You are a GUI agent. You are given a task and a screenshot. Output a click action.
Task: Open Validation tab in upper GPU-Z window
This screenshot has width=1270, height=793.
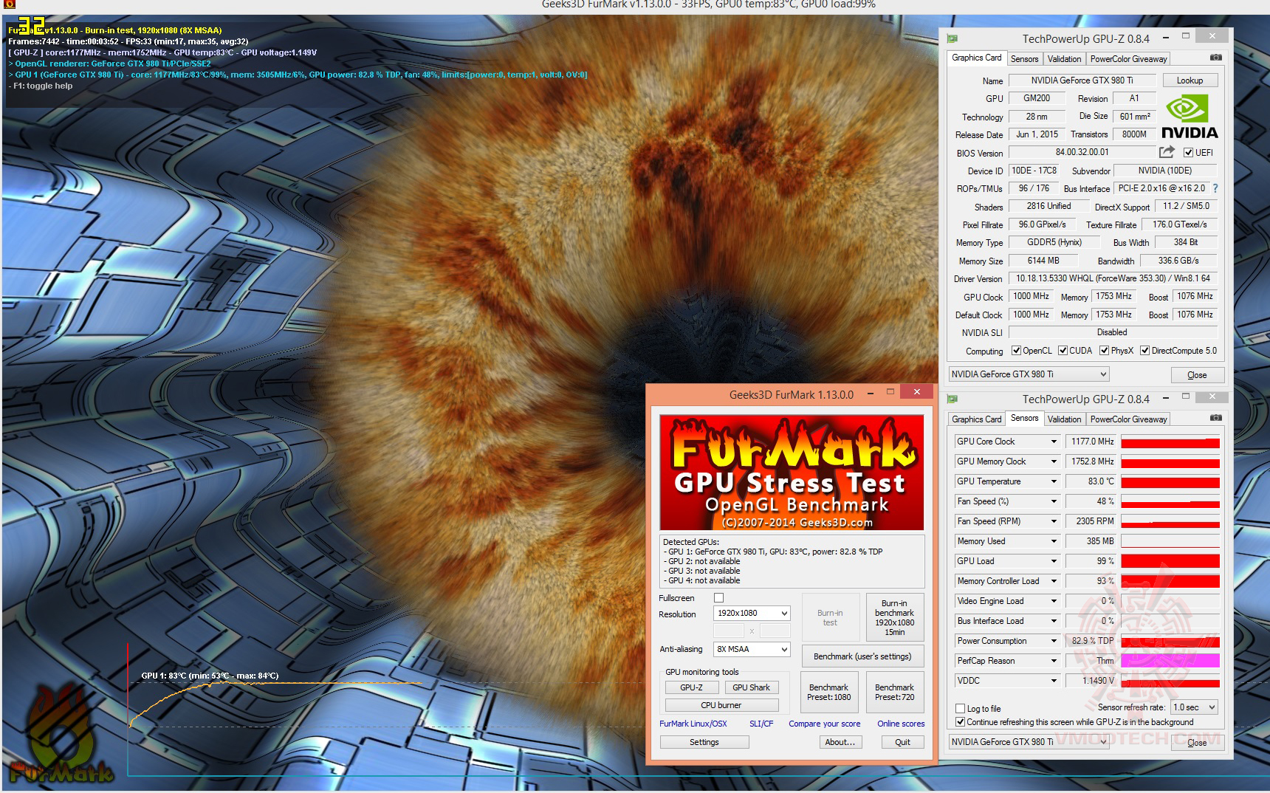(x=1064, y=59)
